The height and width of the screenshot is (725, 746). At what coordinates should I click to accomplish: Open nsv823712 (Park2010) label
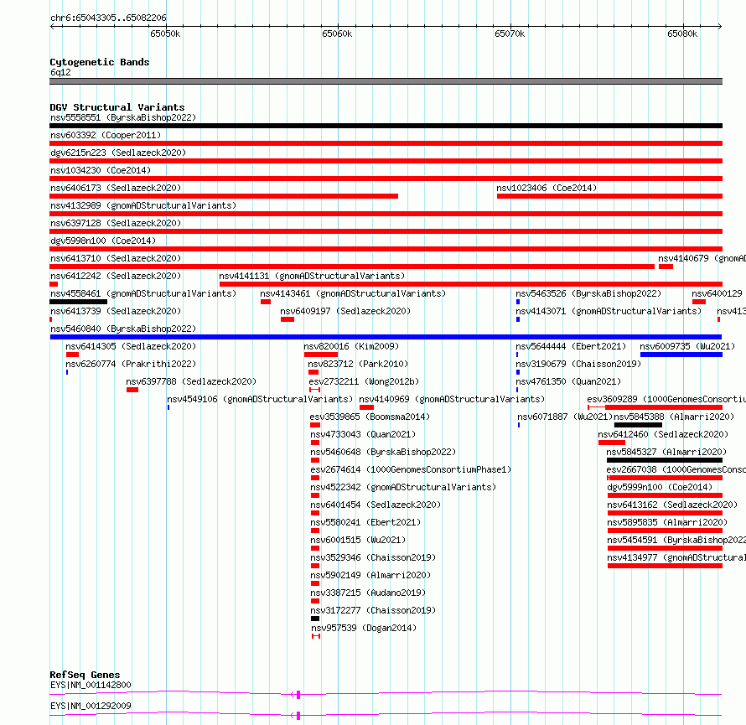pos(358,364)
